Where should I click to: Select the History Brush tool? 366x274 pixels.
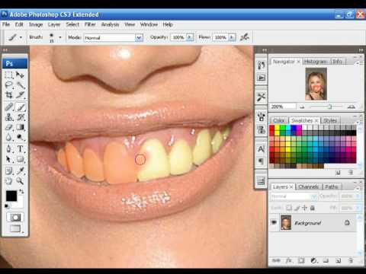click(x=20, y=117)
